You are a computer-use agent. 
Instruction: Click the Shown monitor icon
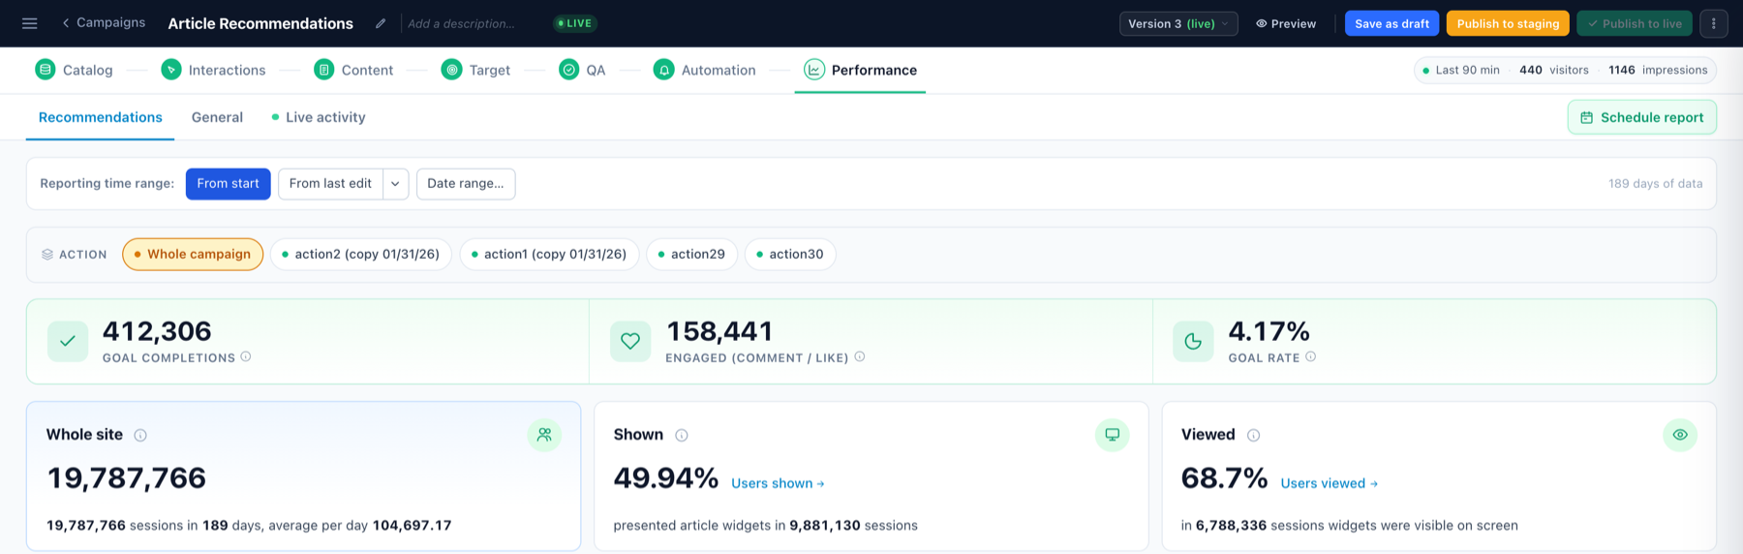click(1112, 435)
